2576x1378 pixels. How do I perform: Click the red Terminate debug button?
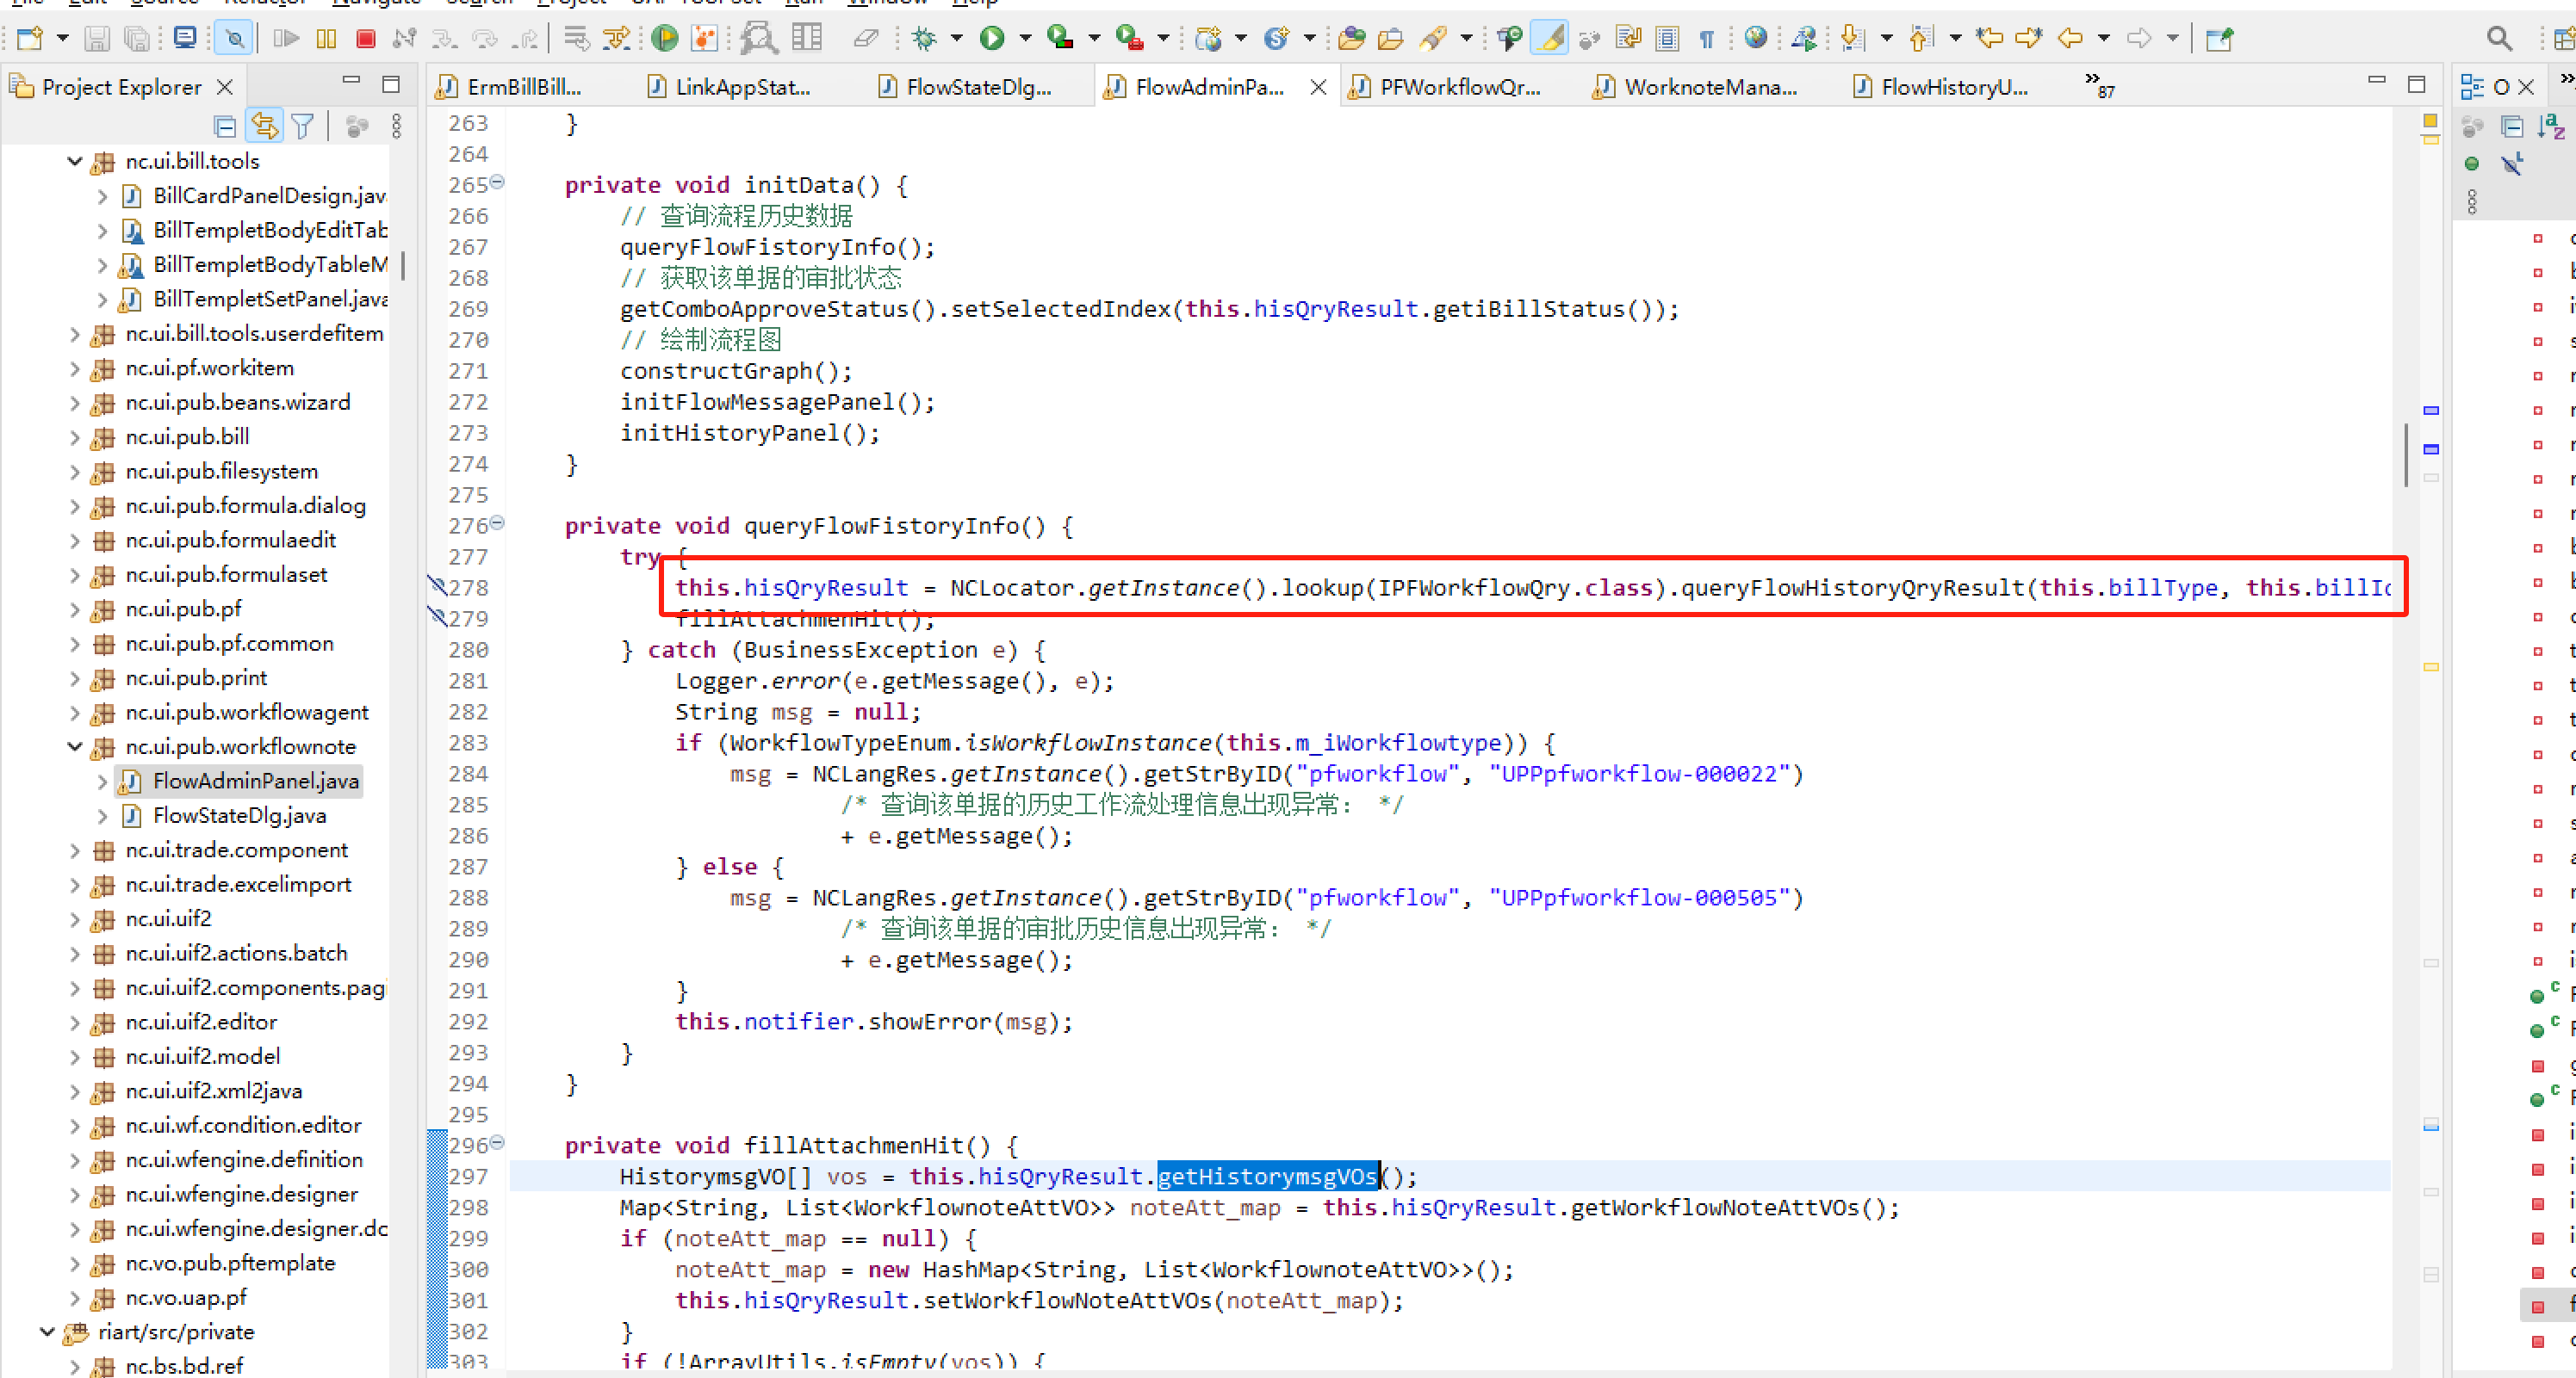pos(366,39)
